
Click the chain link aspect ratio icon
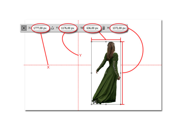point(104,28)
